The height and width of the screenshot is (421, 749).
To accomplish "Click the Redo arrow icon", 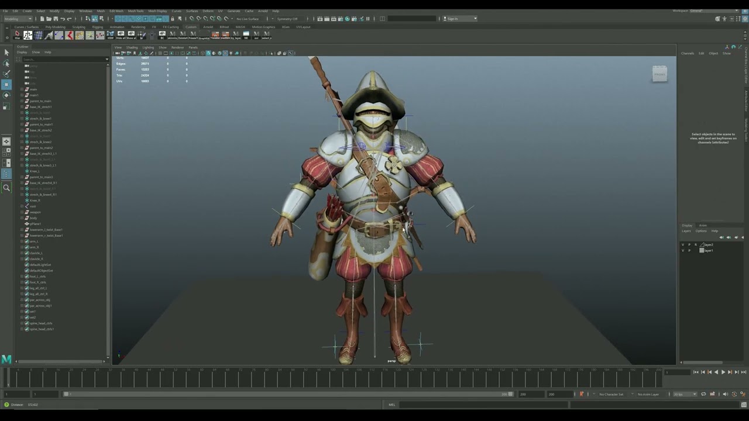I will coord(69,19).
